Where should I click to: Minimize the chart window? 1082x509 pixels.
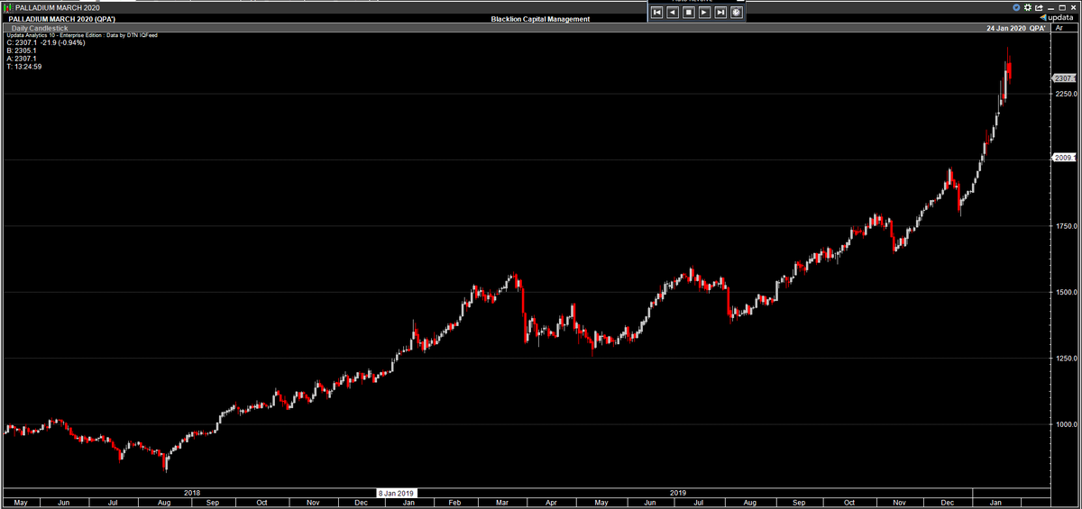click(1050, 7)
